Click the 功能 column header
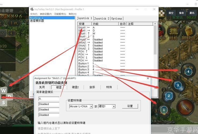 105,24
